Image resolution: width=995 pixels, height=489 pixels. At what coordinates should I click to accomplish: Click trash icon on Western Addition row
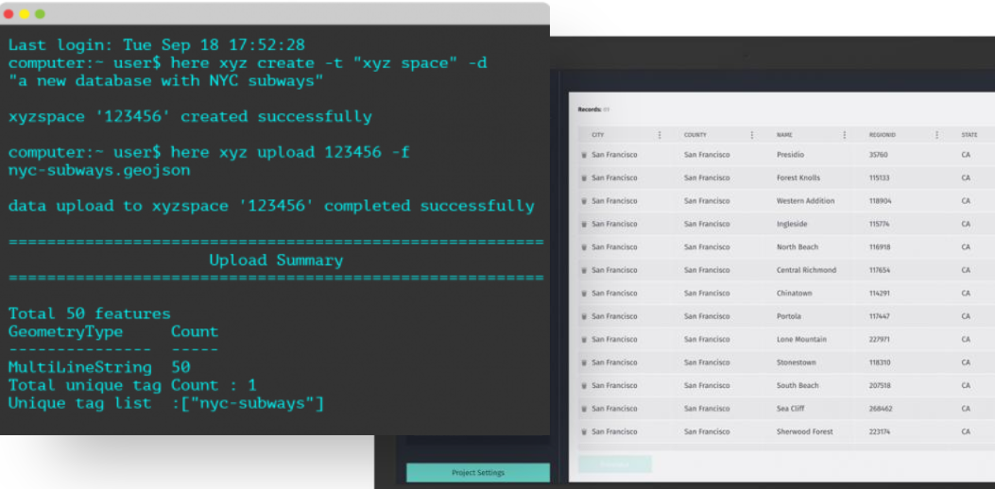tap(584, 201)
